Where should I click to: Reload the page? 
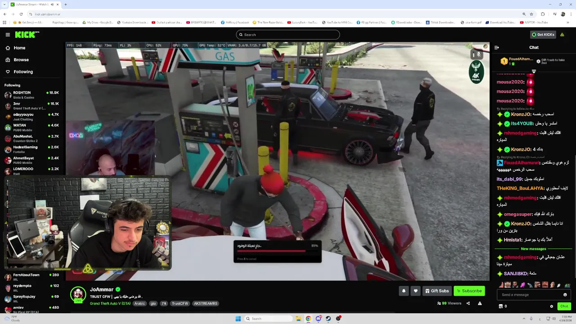[21, 14]
